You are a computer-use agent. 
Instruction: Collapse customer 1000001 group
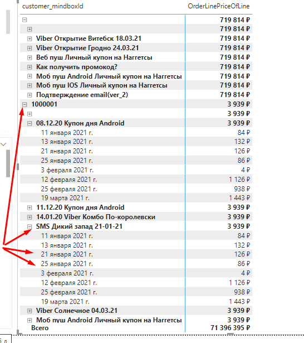(24, 104)
